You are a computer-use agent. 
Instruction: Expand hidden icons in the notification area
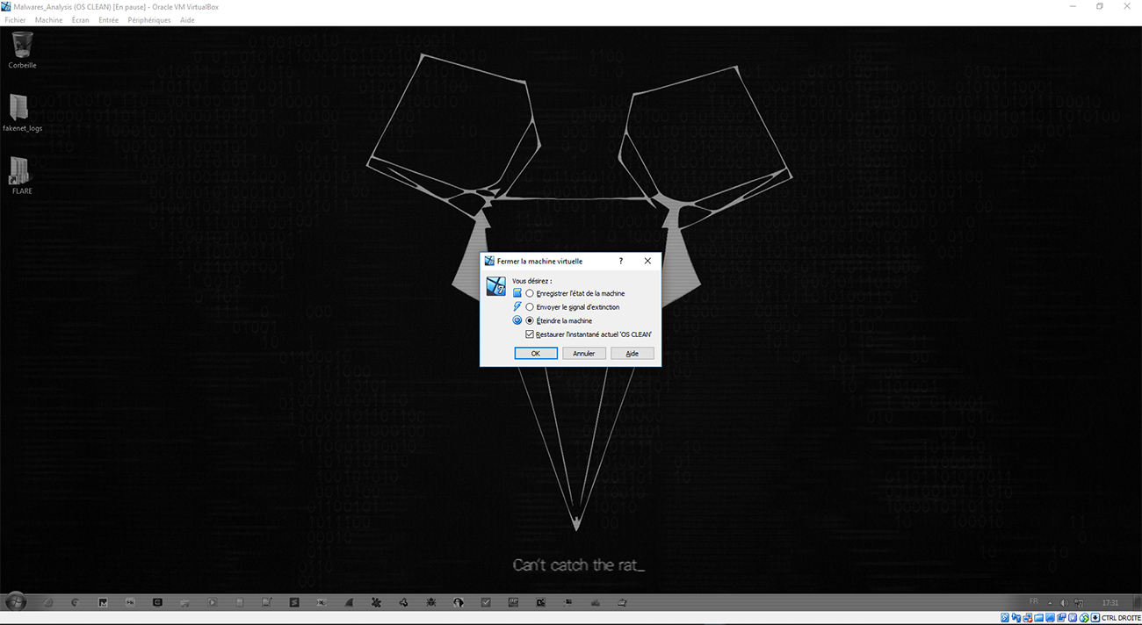point(1050,602)
